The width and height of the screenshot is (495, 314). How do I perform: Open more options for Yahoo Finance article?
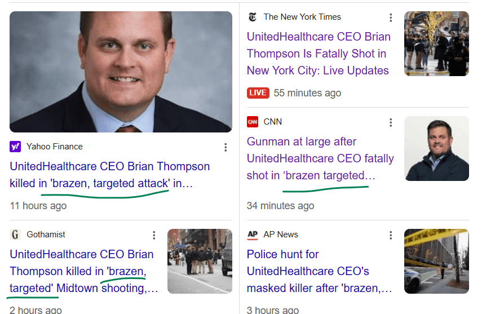(226, 147)
